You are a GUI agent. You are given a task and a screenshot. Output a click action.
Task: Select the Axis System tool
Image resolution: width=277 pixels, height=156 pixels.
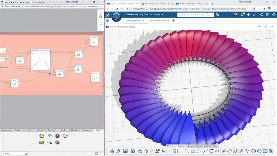[199, 151]
